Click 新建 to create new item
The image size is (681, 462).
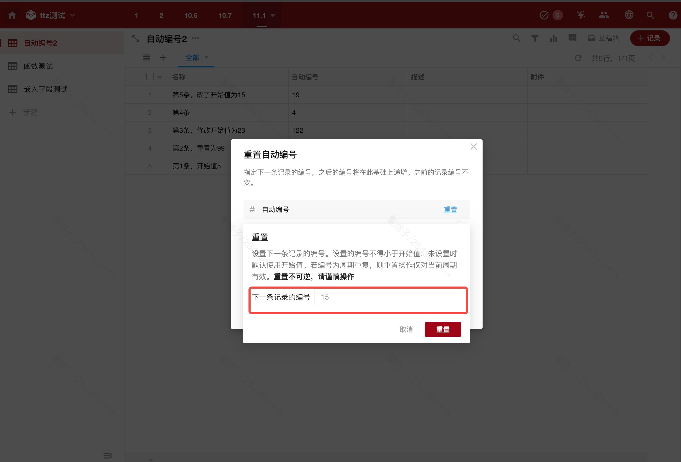pos(23,112)
